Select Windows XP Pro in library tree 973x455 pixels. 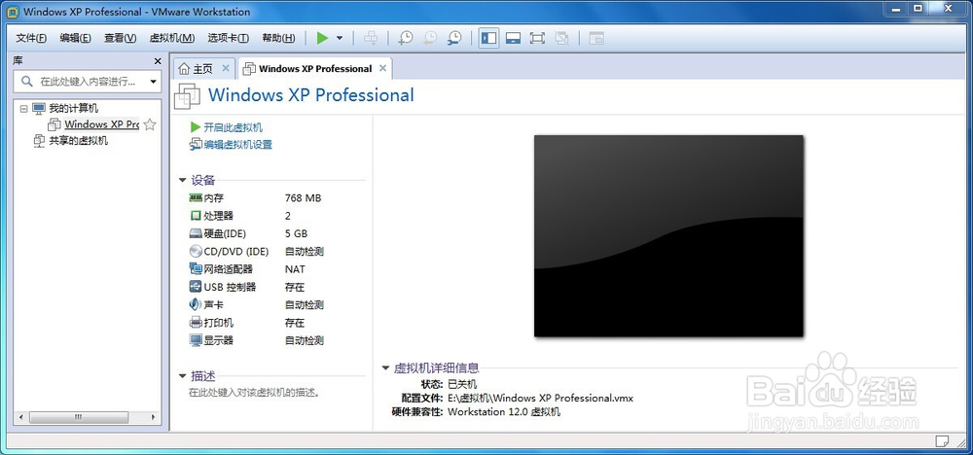(102, 124)
